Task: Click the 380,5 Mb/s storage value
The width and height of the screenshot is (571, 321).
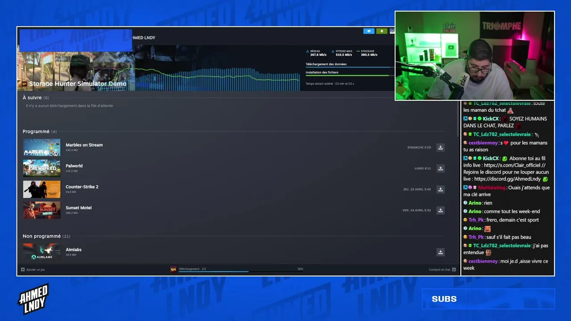Action: [x=369, y=55]
